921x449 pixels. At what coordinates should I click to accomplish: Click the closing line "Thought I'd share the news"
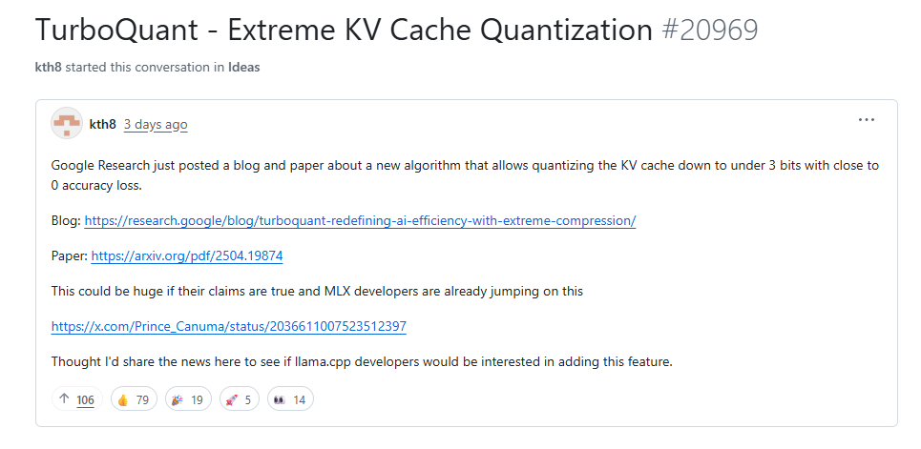363,361
